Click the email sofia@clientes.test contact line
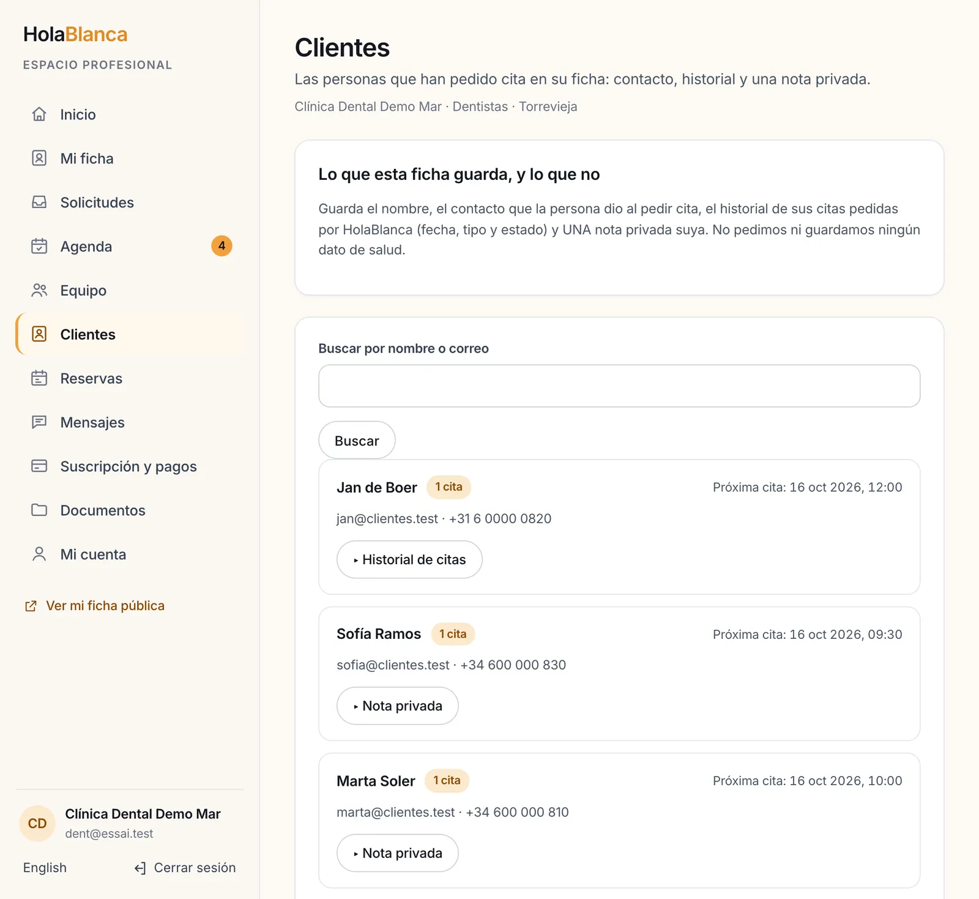 pyautogui.click(x=451, y=665)
